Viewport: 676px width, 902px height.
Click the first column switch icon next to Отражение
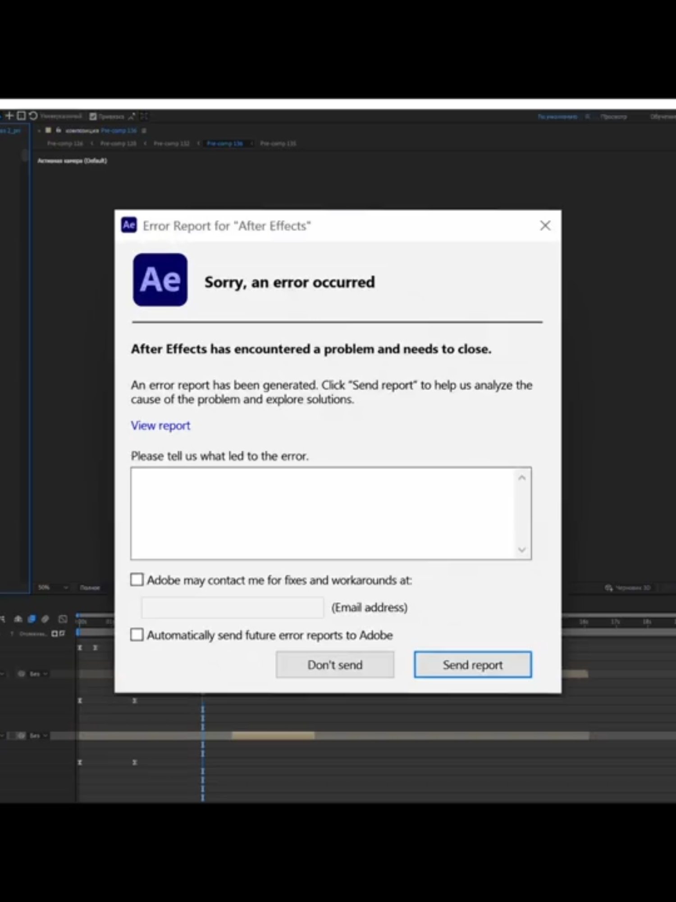click(55, 634)
